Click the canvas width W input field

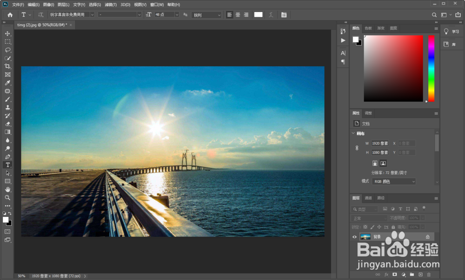click(x=380, y=143)
